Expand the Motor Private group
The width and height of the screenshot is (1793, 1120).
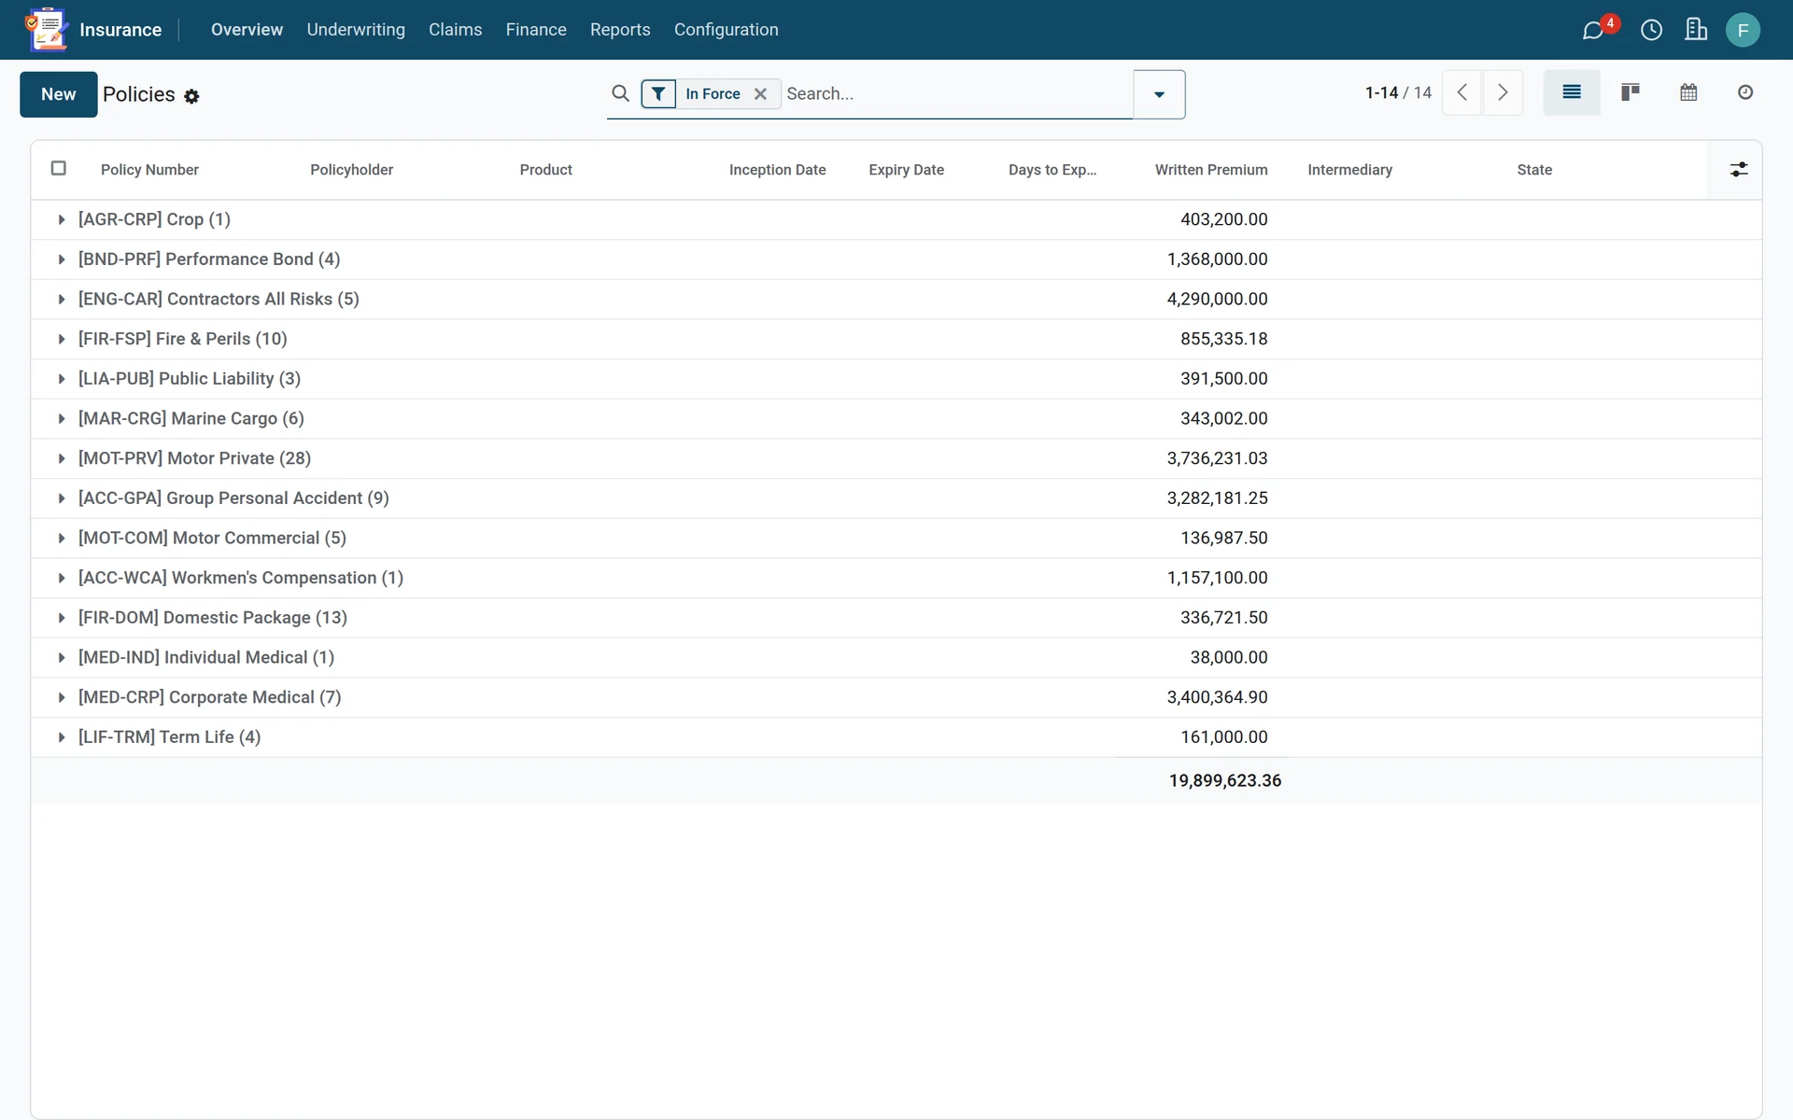pos(194,458)
